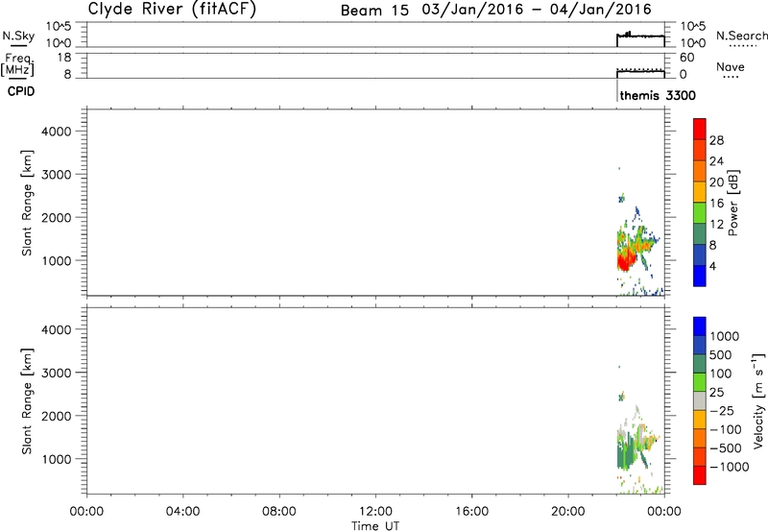Select the "20:00" time tick label
This screenshot has width=768, height=532.
(567, 512)
